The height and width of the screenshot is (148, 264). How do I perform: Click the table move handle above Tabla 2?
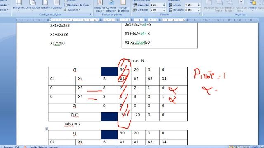[47, 129]
